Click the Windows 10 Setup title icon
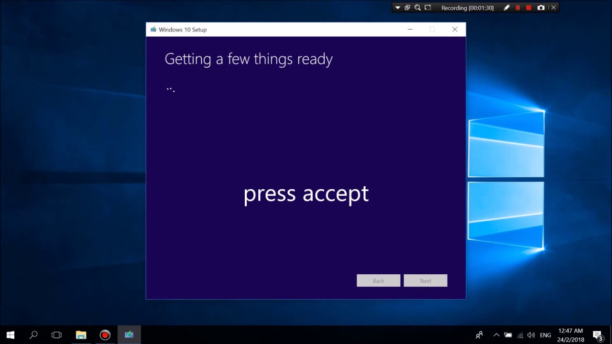 pos(153,30)
